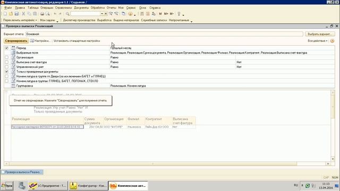The image size is (340, 191).
Task: Open the Отчеты menu
Action: pos(111,7)
